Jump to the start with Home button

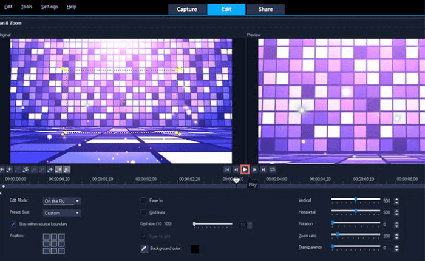point(227,171)
